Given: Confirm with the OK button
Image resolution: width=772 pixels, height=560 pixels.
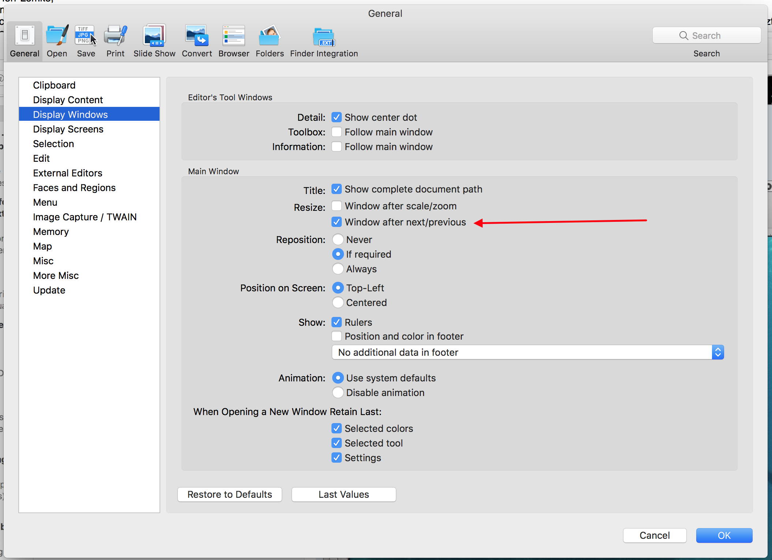Looking at the screenshot, I should (x=724, y=535).
